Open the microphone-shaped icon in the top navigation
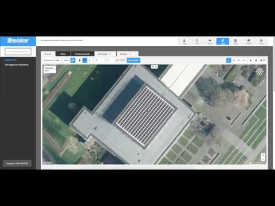275x206 pixels. (x=197, y=41)
